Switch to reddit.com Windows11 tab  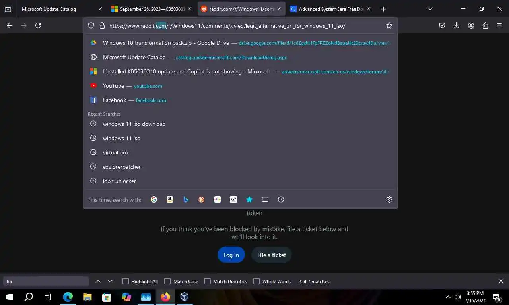[x=241, y=9]
